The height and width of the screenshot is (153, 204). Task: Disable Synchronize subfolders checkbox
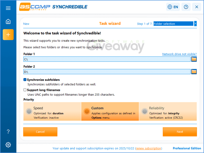point(25,80)
